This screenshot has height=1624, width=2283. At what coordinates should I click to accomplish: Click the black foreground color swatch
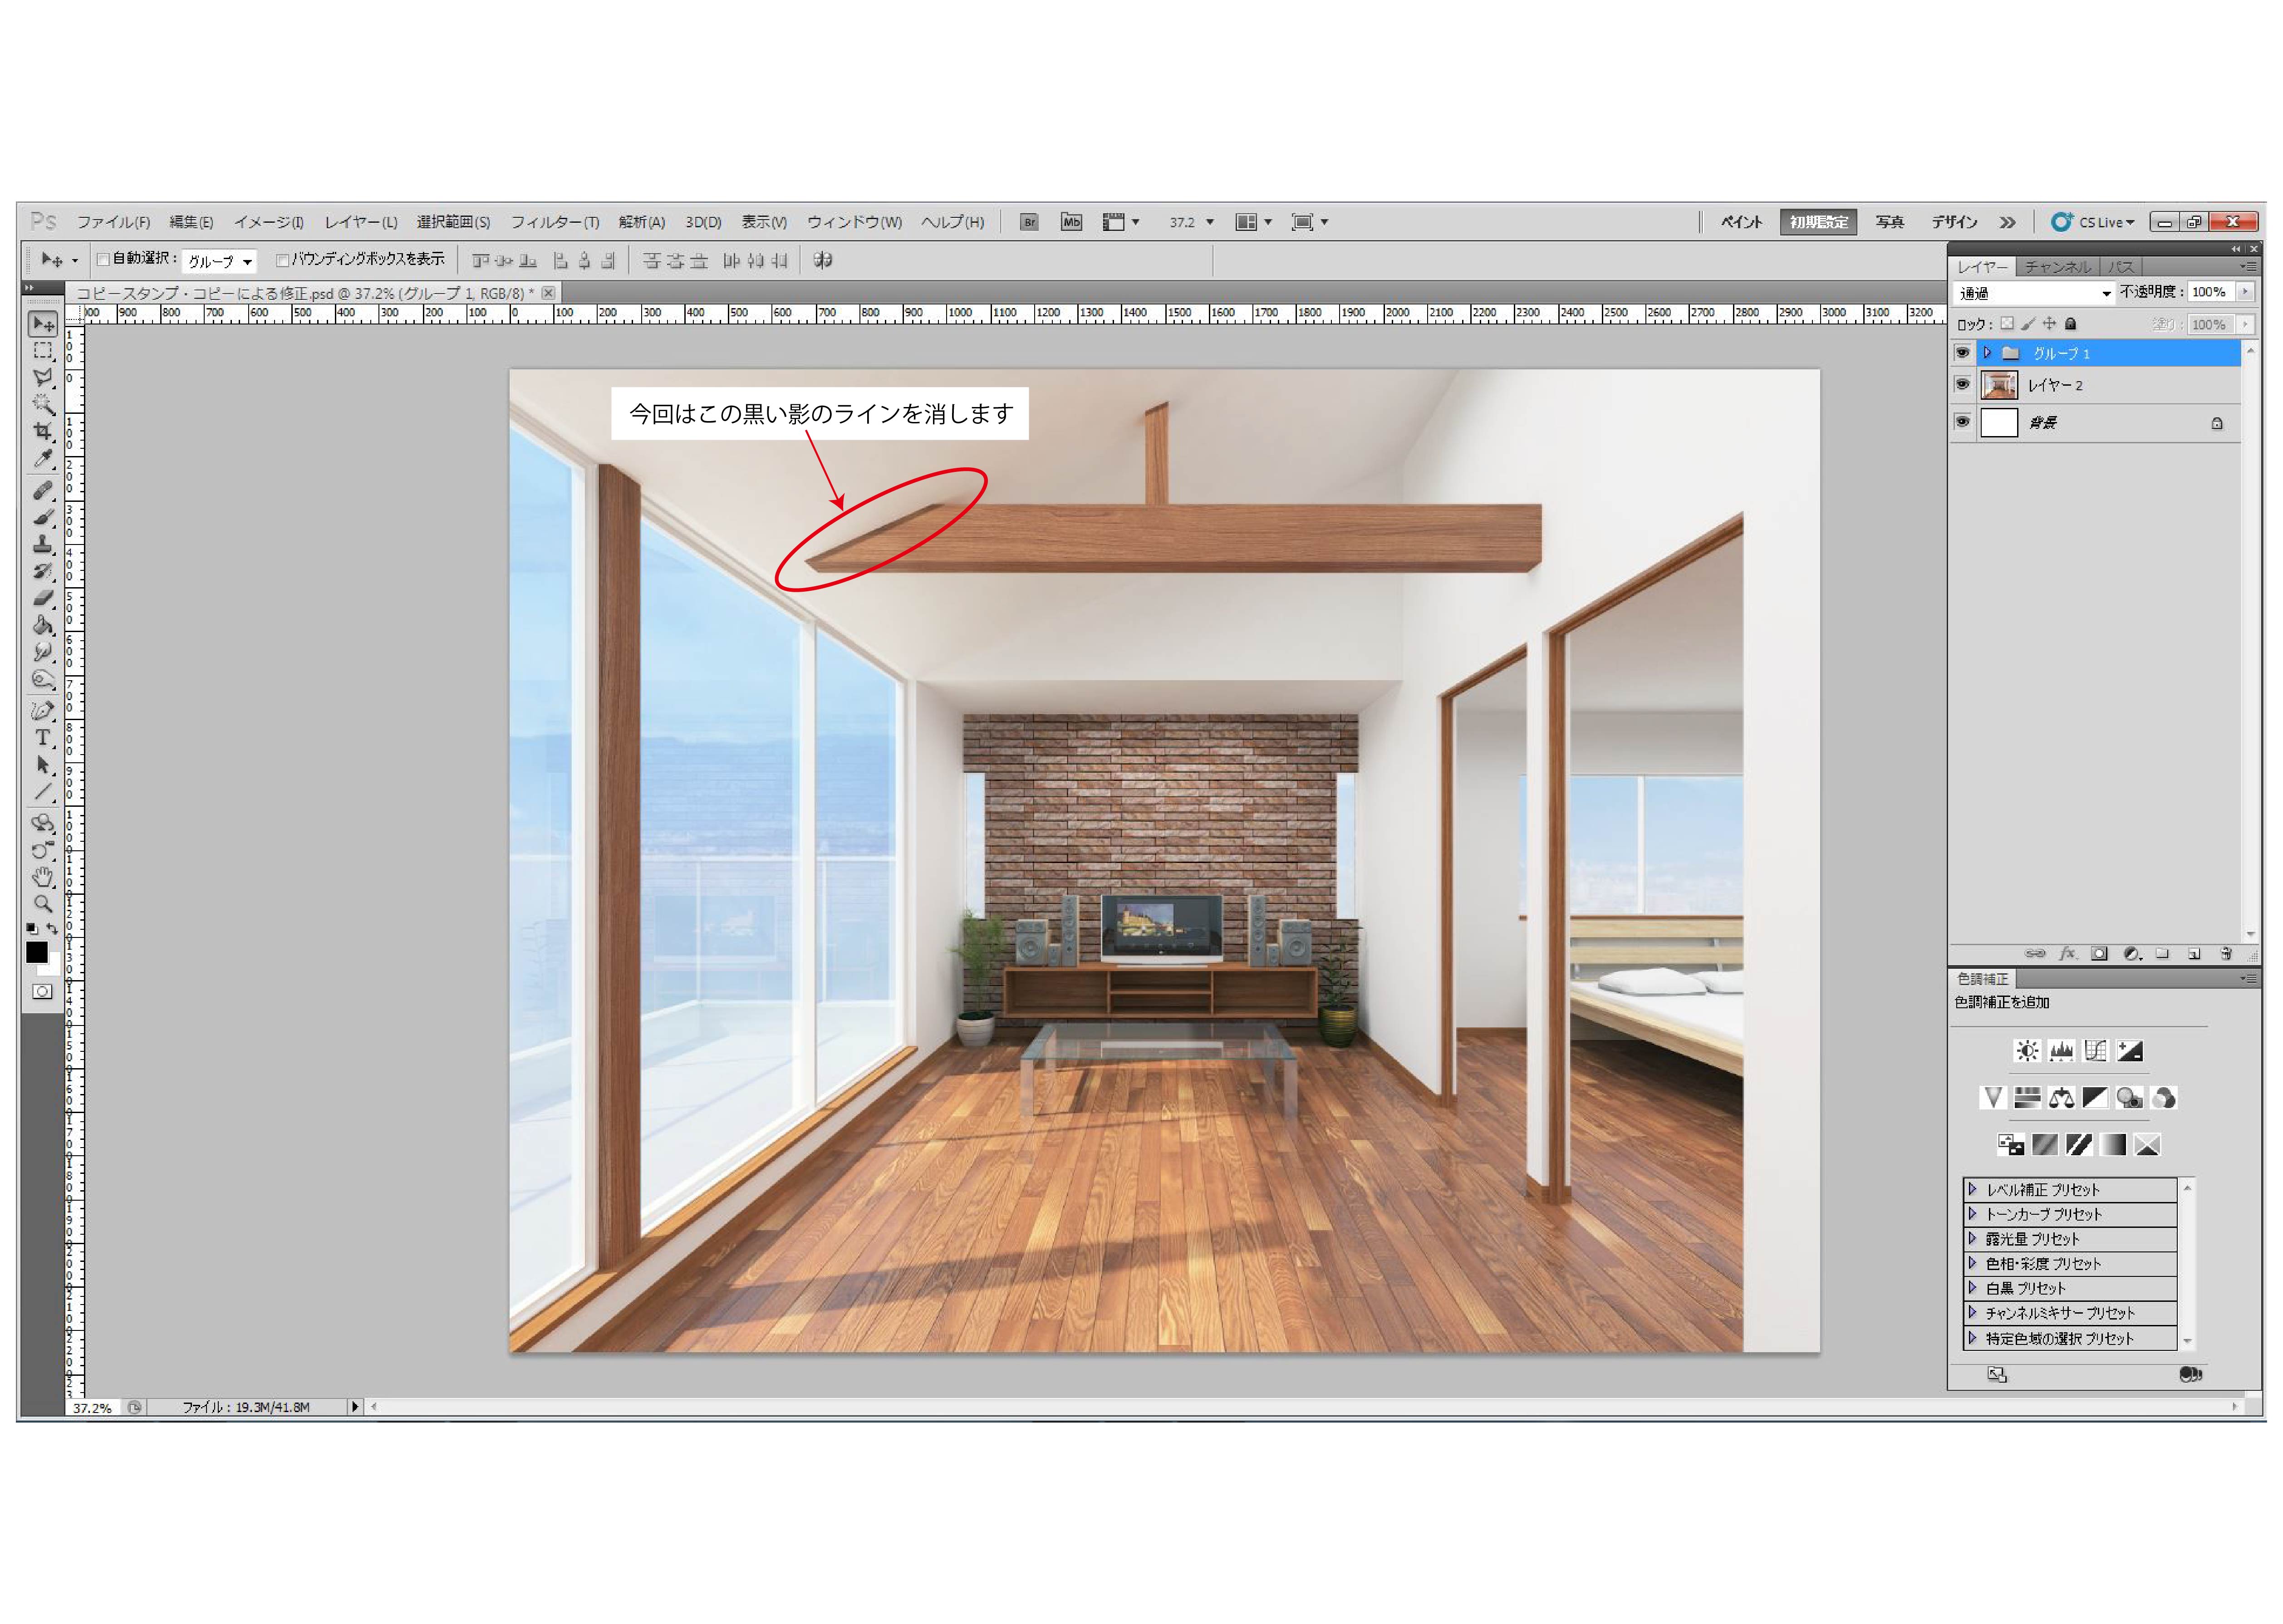pos(36,952)
